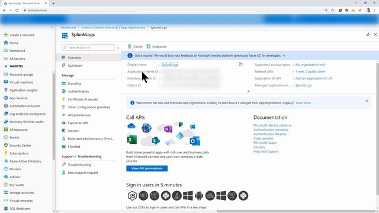Click the Create a resource plus icon

pyautogui.click(x=6, y=35)
